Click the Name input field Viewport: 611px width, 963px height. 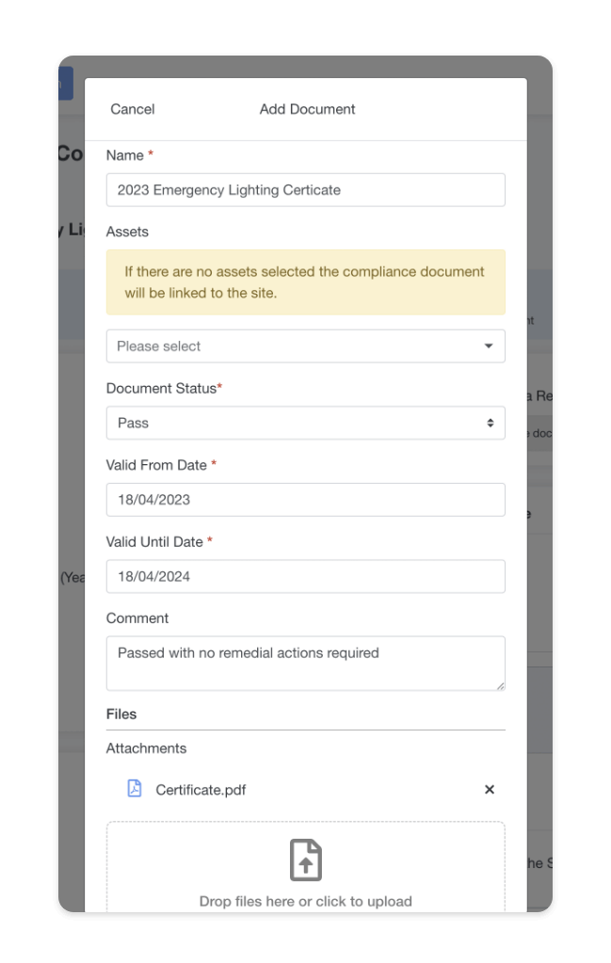tap(306, 190)
